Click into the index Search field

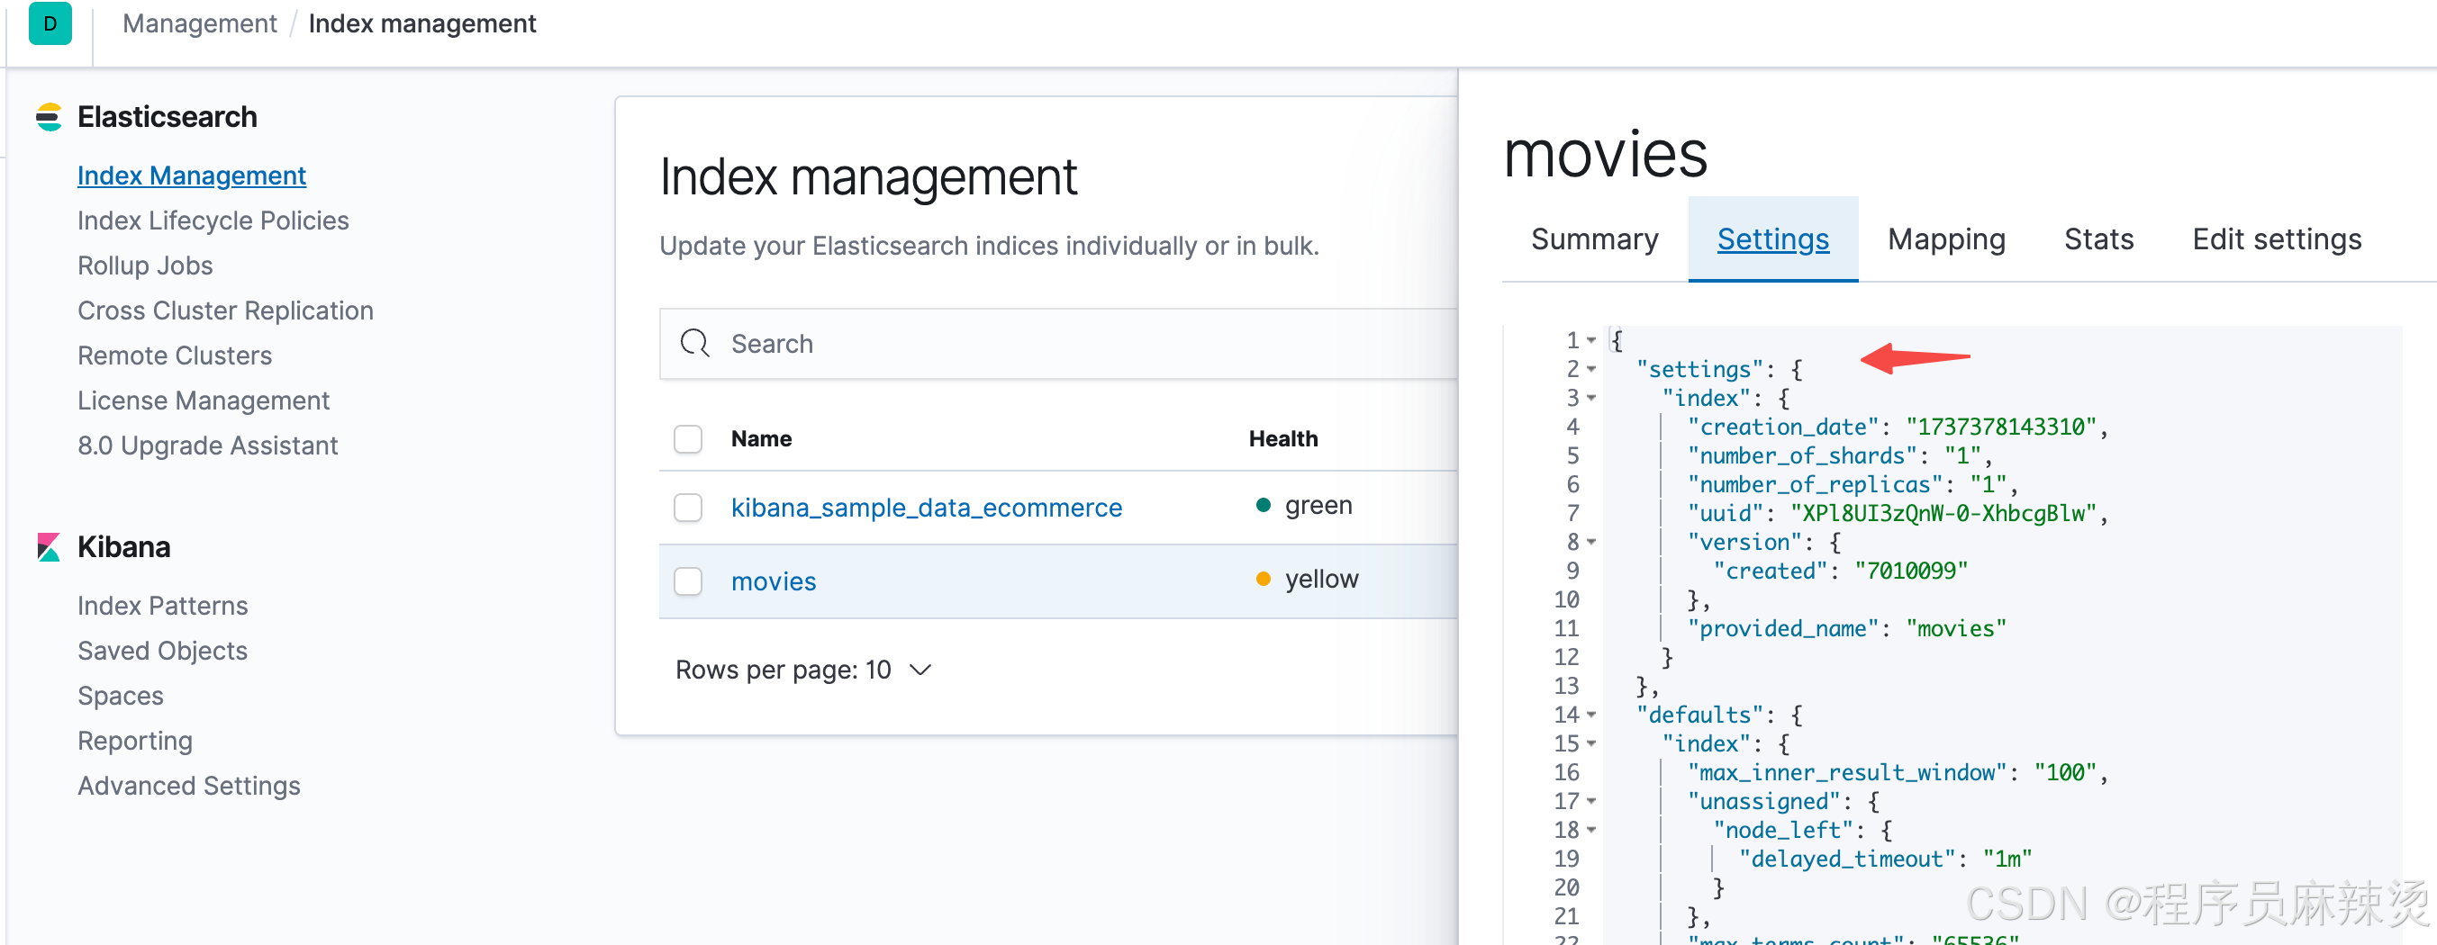pyautogui.click(x=1057, y=343)
